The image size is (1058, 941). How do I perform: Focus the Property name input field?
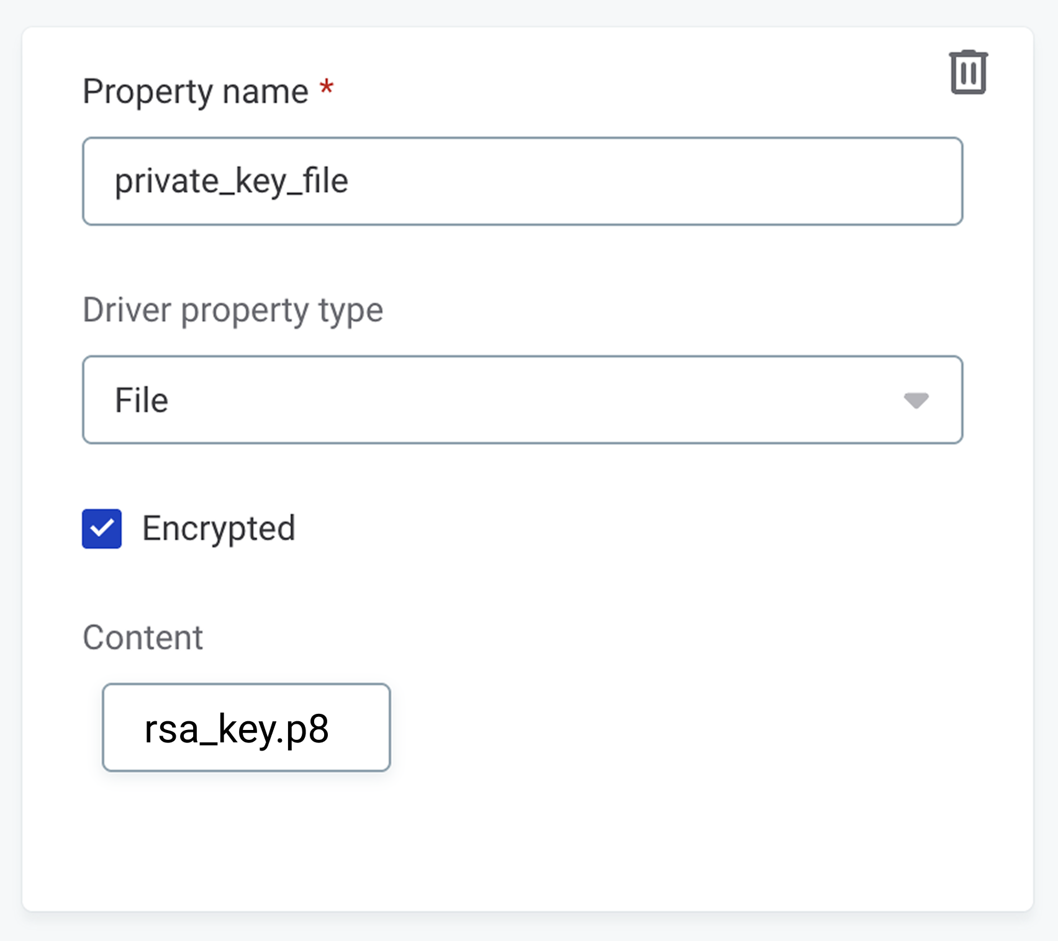pyautogui.click(x=523, y=181)
